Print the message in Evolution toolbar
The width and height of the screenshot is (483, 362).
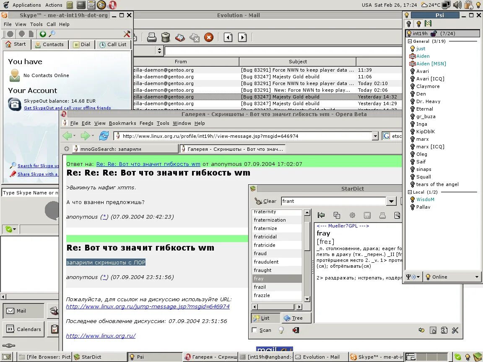point(151,38)
